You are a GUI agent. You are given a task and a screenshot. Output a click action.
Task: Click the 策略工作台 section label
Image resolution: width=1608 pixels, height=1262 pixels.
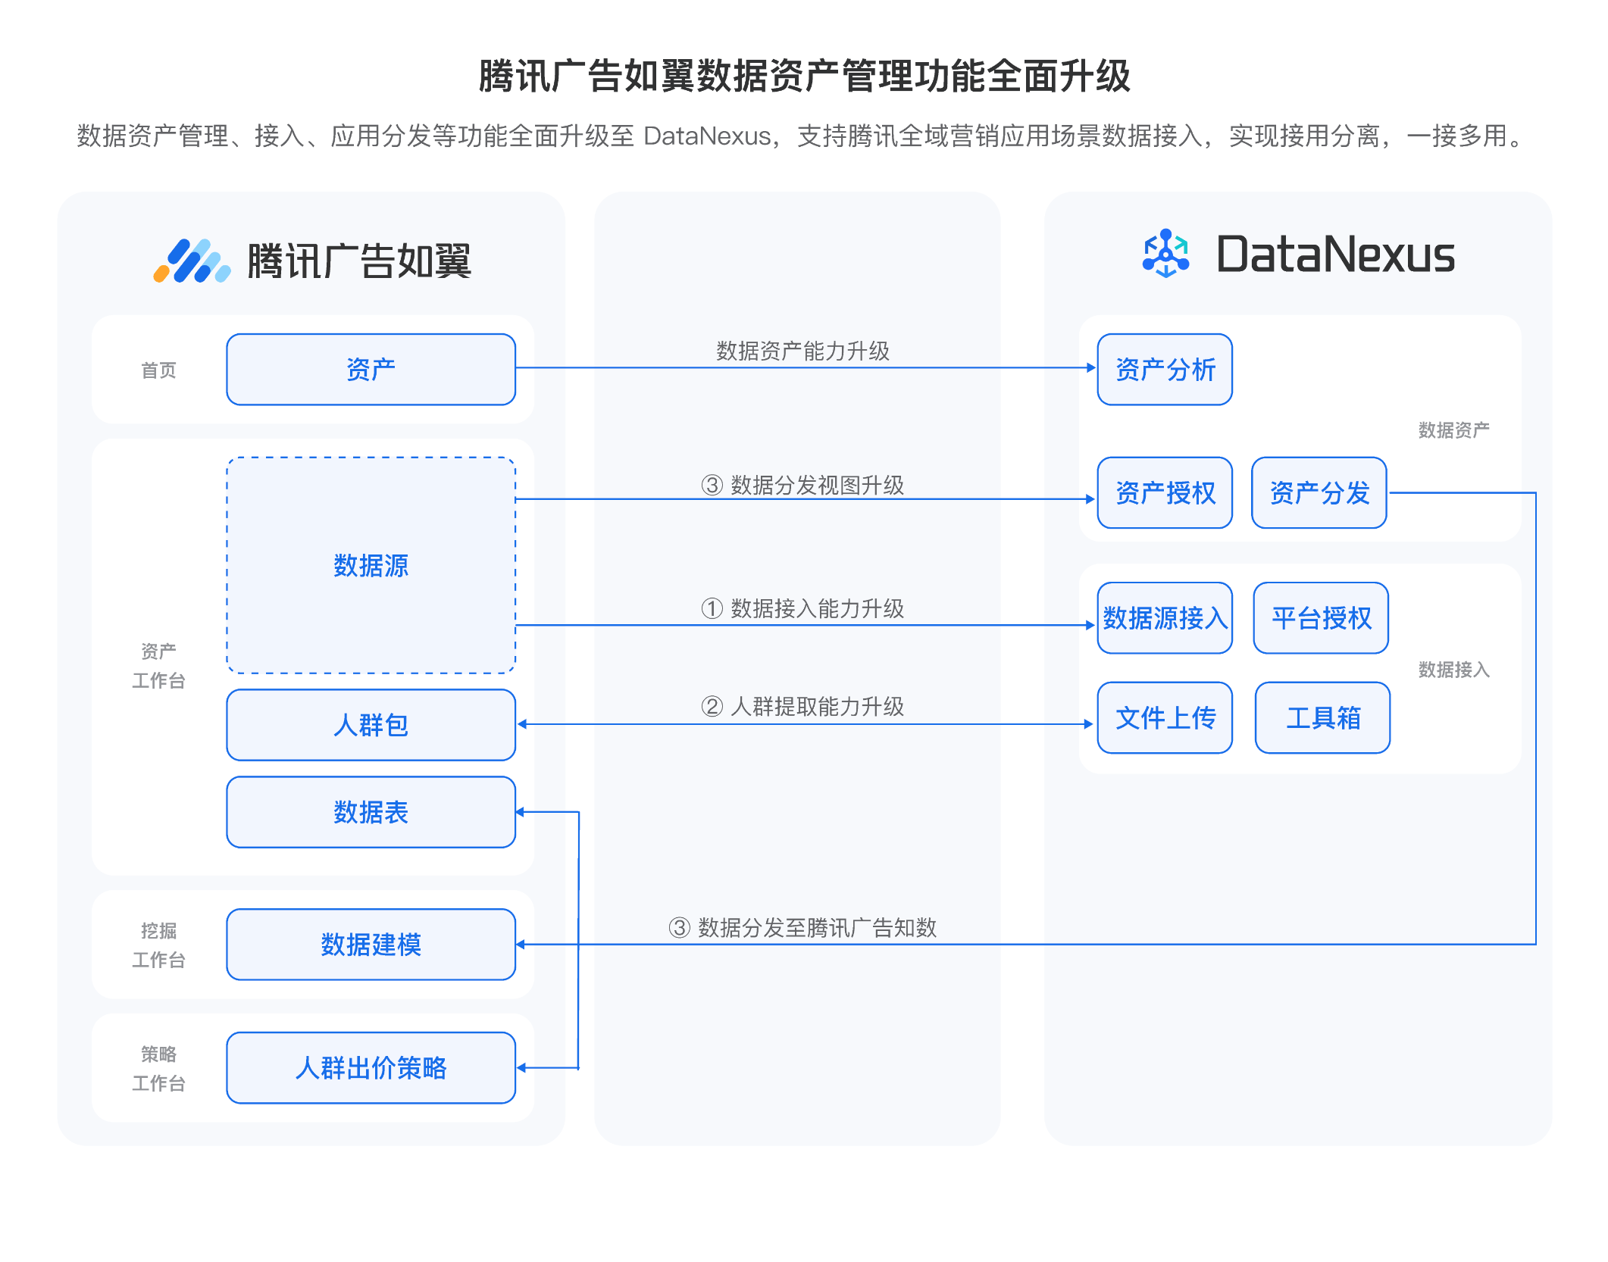(158, 1069)
